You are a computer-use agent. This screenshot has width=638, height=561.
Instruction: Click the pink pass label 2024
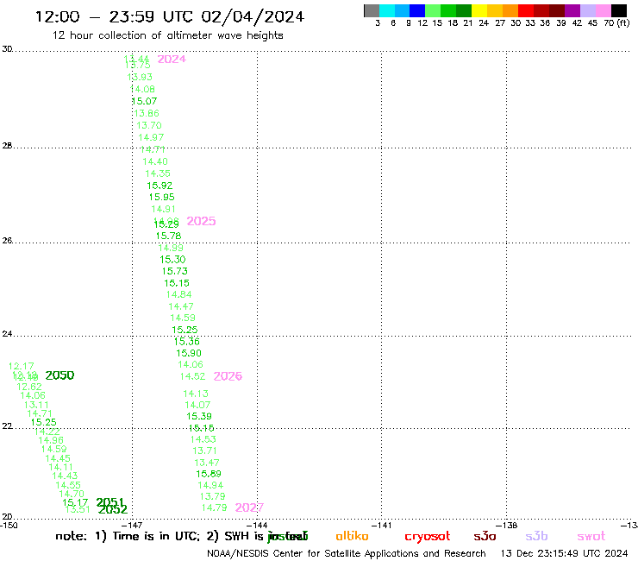[172, 60]
